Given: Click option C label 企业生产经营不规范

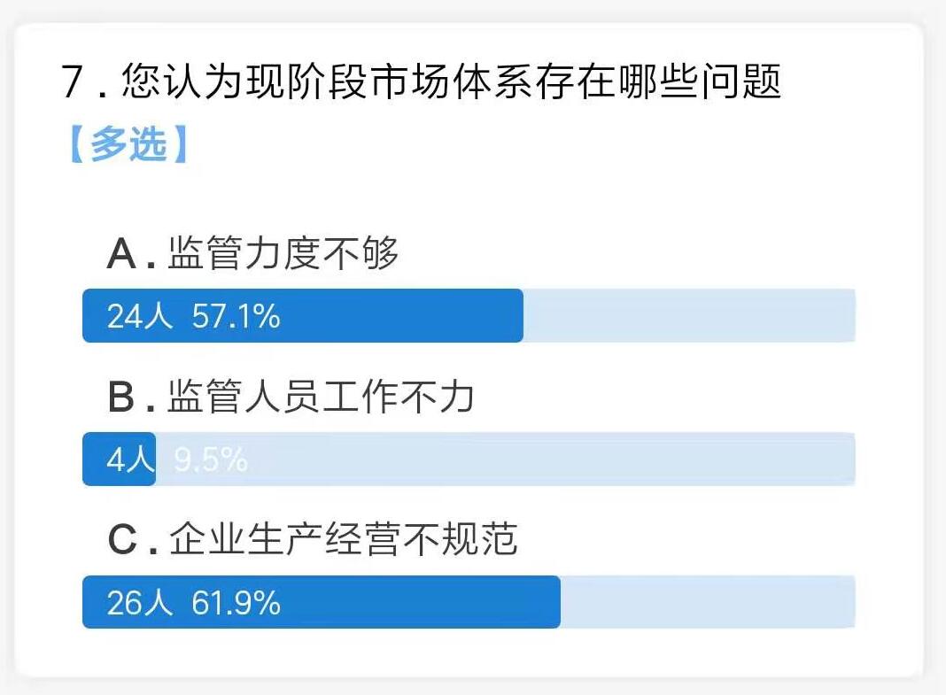Looking at the screenshot, I should (x=312, y=538).
